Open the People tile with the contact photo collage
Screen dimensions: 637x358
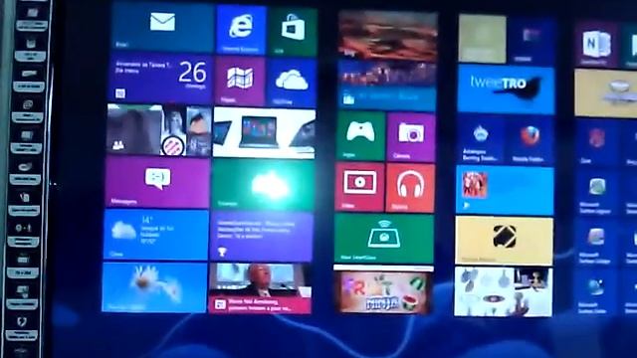pyautogui.click(x=159, y=130)
